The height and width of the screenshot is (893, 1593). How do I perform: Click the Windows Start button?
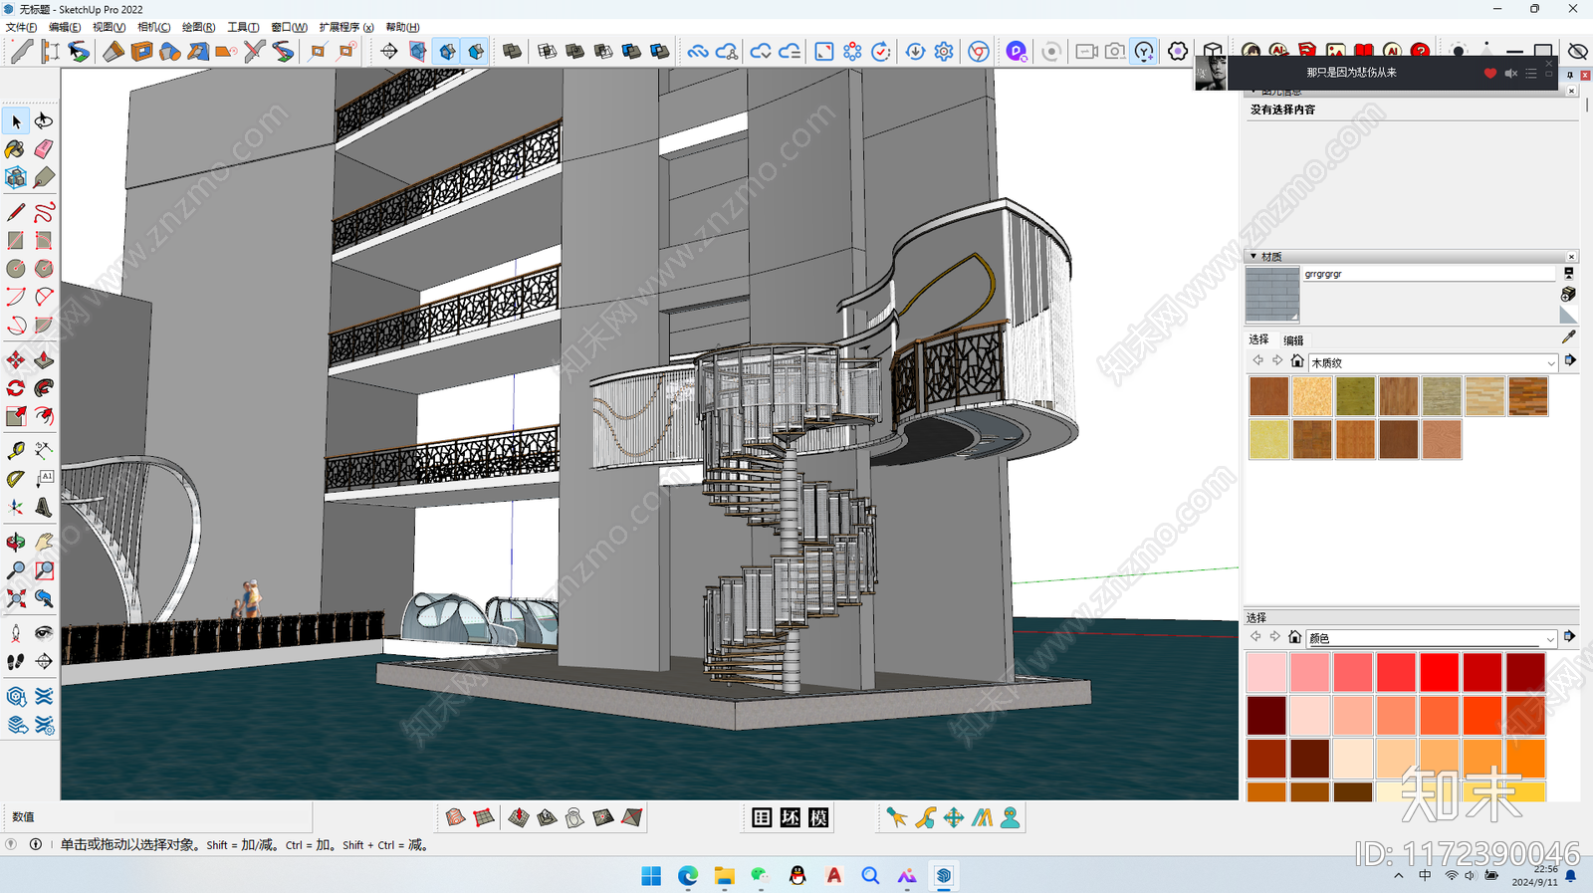651,876
